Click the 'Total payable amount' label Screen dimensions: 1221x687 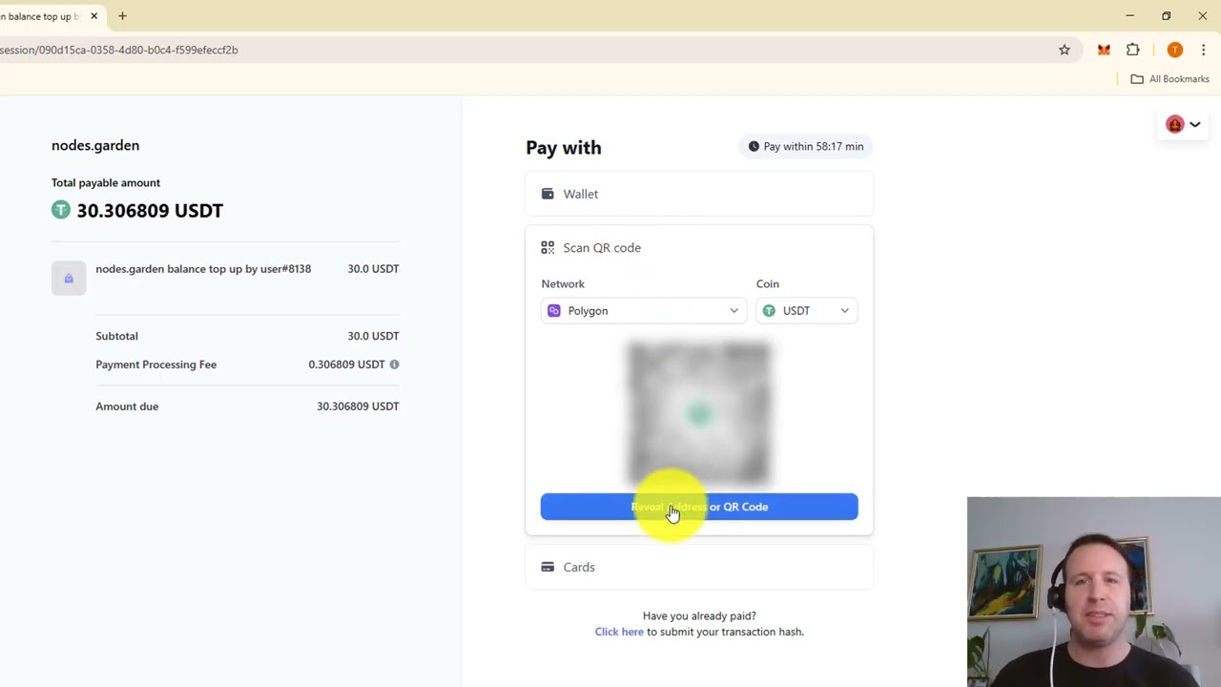[106, 183]
